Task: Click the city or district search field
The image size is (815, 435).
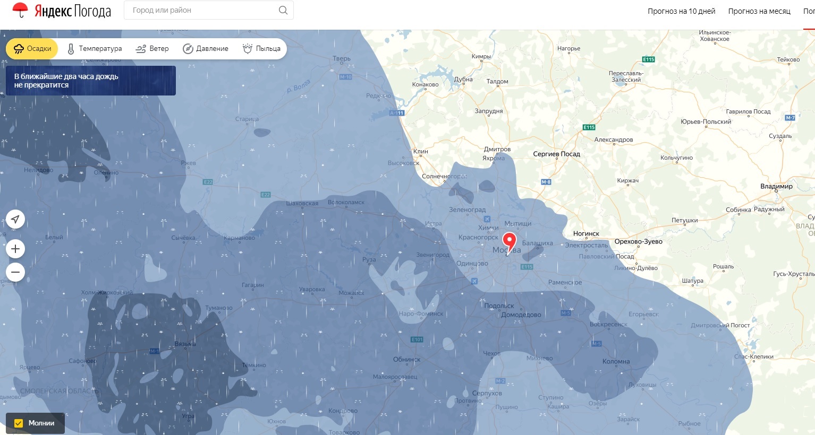Action: (x=202, y=10)
